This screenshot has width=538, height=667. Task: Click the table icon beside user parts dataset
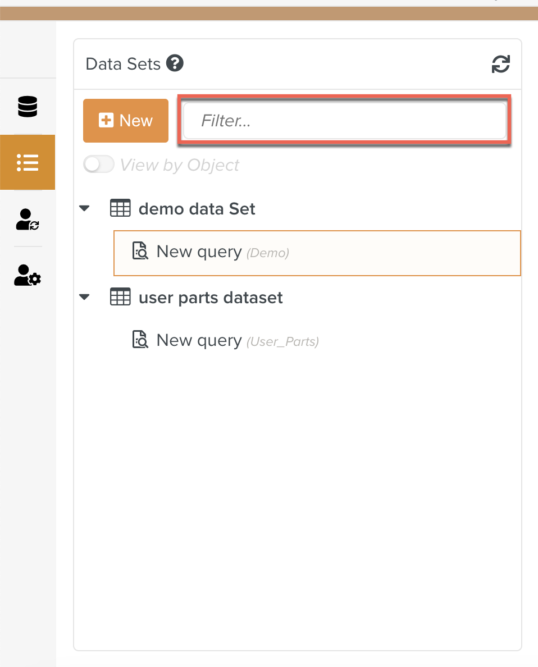pos(120,298)
